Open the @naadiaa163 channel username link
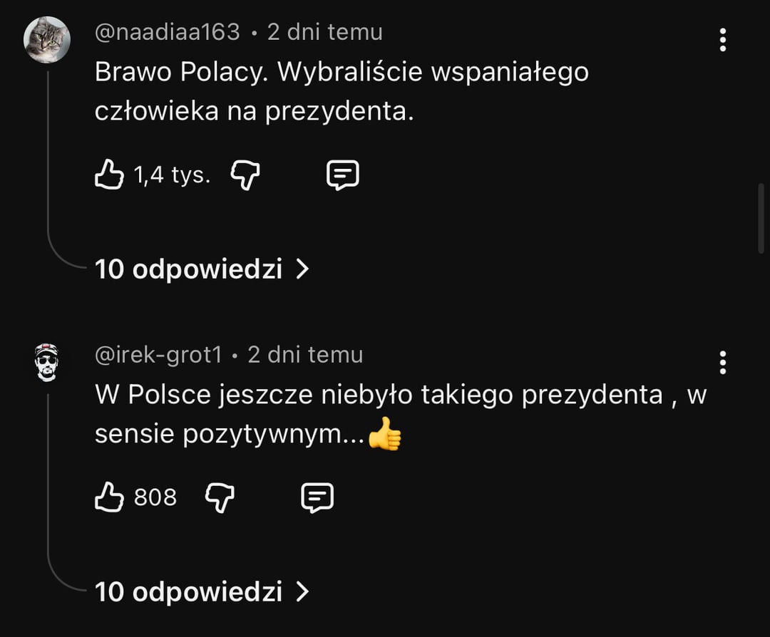The height and width of the screenshot is (637, 770). (168, 32)
